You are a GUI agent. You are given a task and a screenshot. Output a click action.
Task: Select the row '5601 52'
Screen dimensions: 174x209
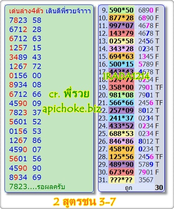[x=25, y=122]
